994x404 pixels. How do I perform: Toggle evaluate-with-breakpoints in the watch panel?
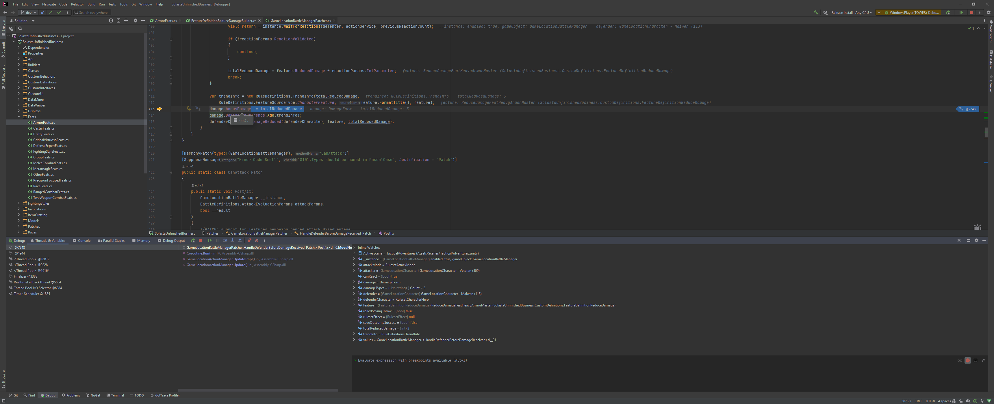(968, 360)
